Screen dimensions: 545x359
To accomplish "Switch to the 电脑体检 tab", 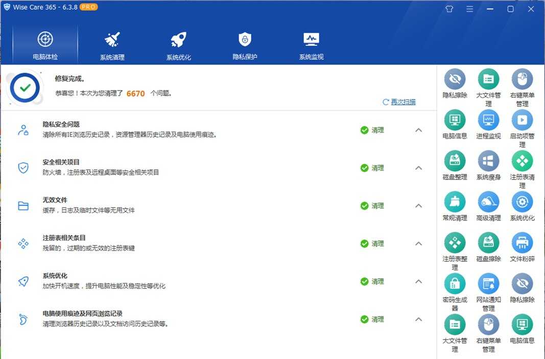I will [45, 45].
